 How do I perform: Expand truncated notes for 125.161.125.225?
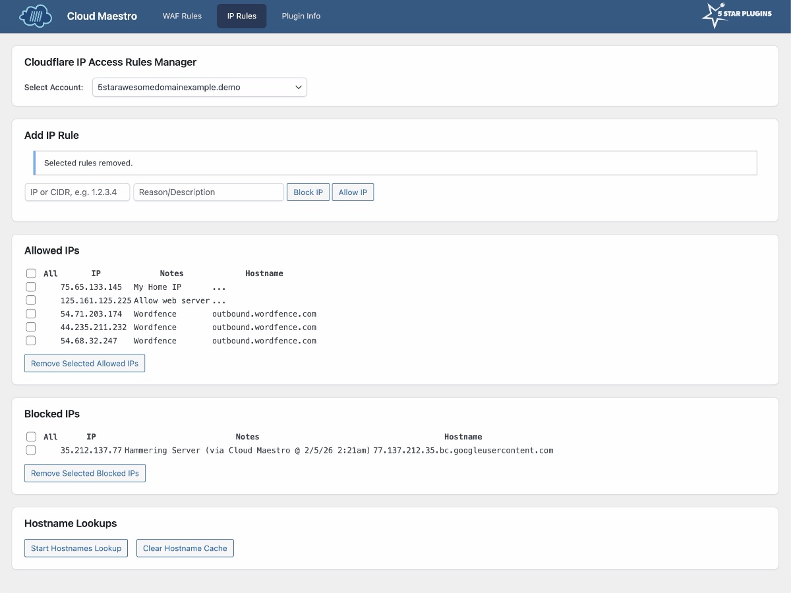point(219,300)
